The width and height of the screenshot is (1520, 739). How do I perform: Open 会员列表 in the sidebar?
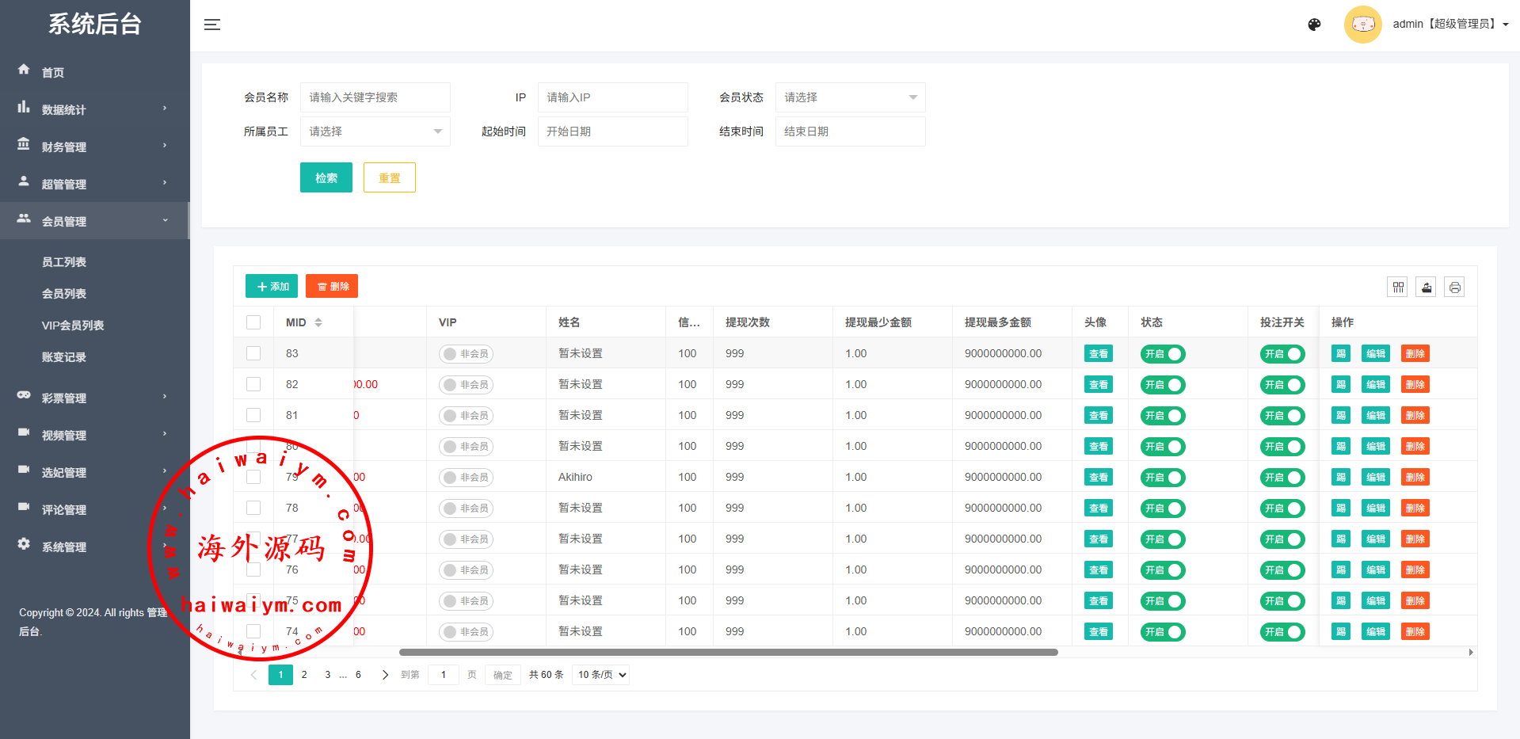(x=64, y=294)
